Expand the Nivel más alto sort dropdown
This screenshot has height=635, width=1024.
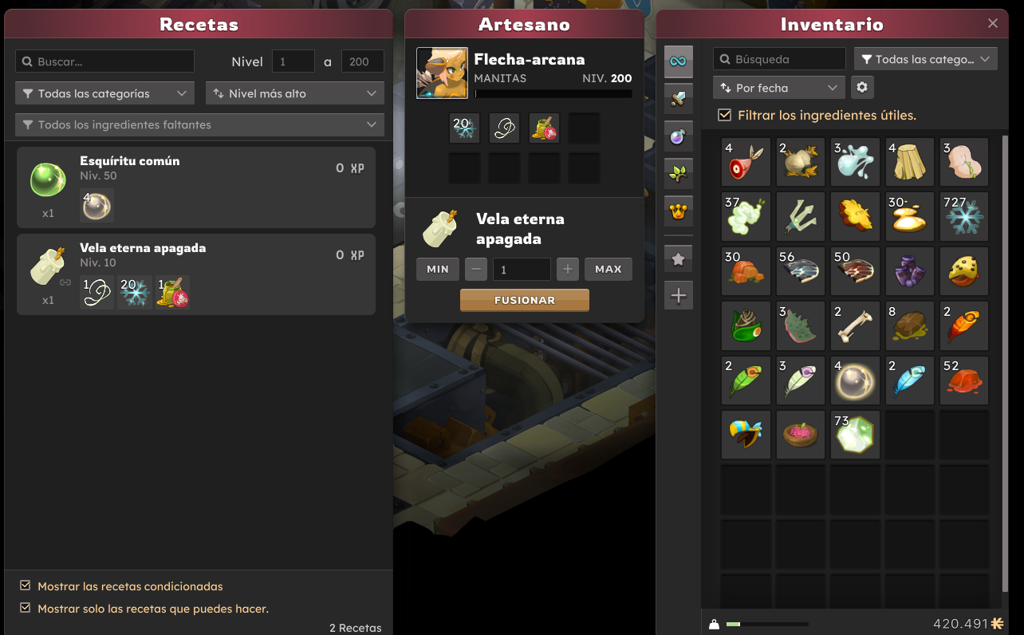(x=295, y=93)
